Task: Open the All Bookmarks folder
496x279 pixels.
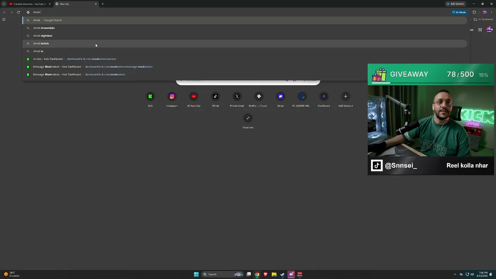Action: point(483,19)
